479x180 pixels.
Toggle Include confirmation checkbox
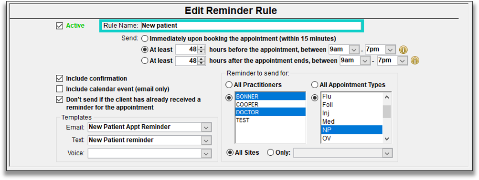tap(59, 79)
